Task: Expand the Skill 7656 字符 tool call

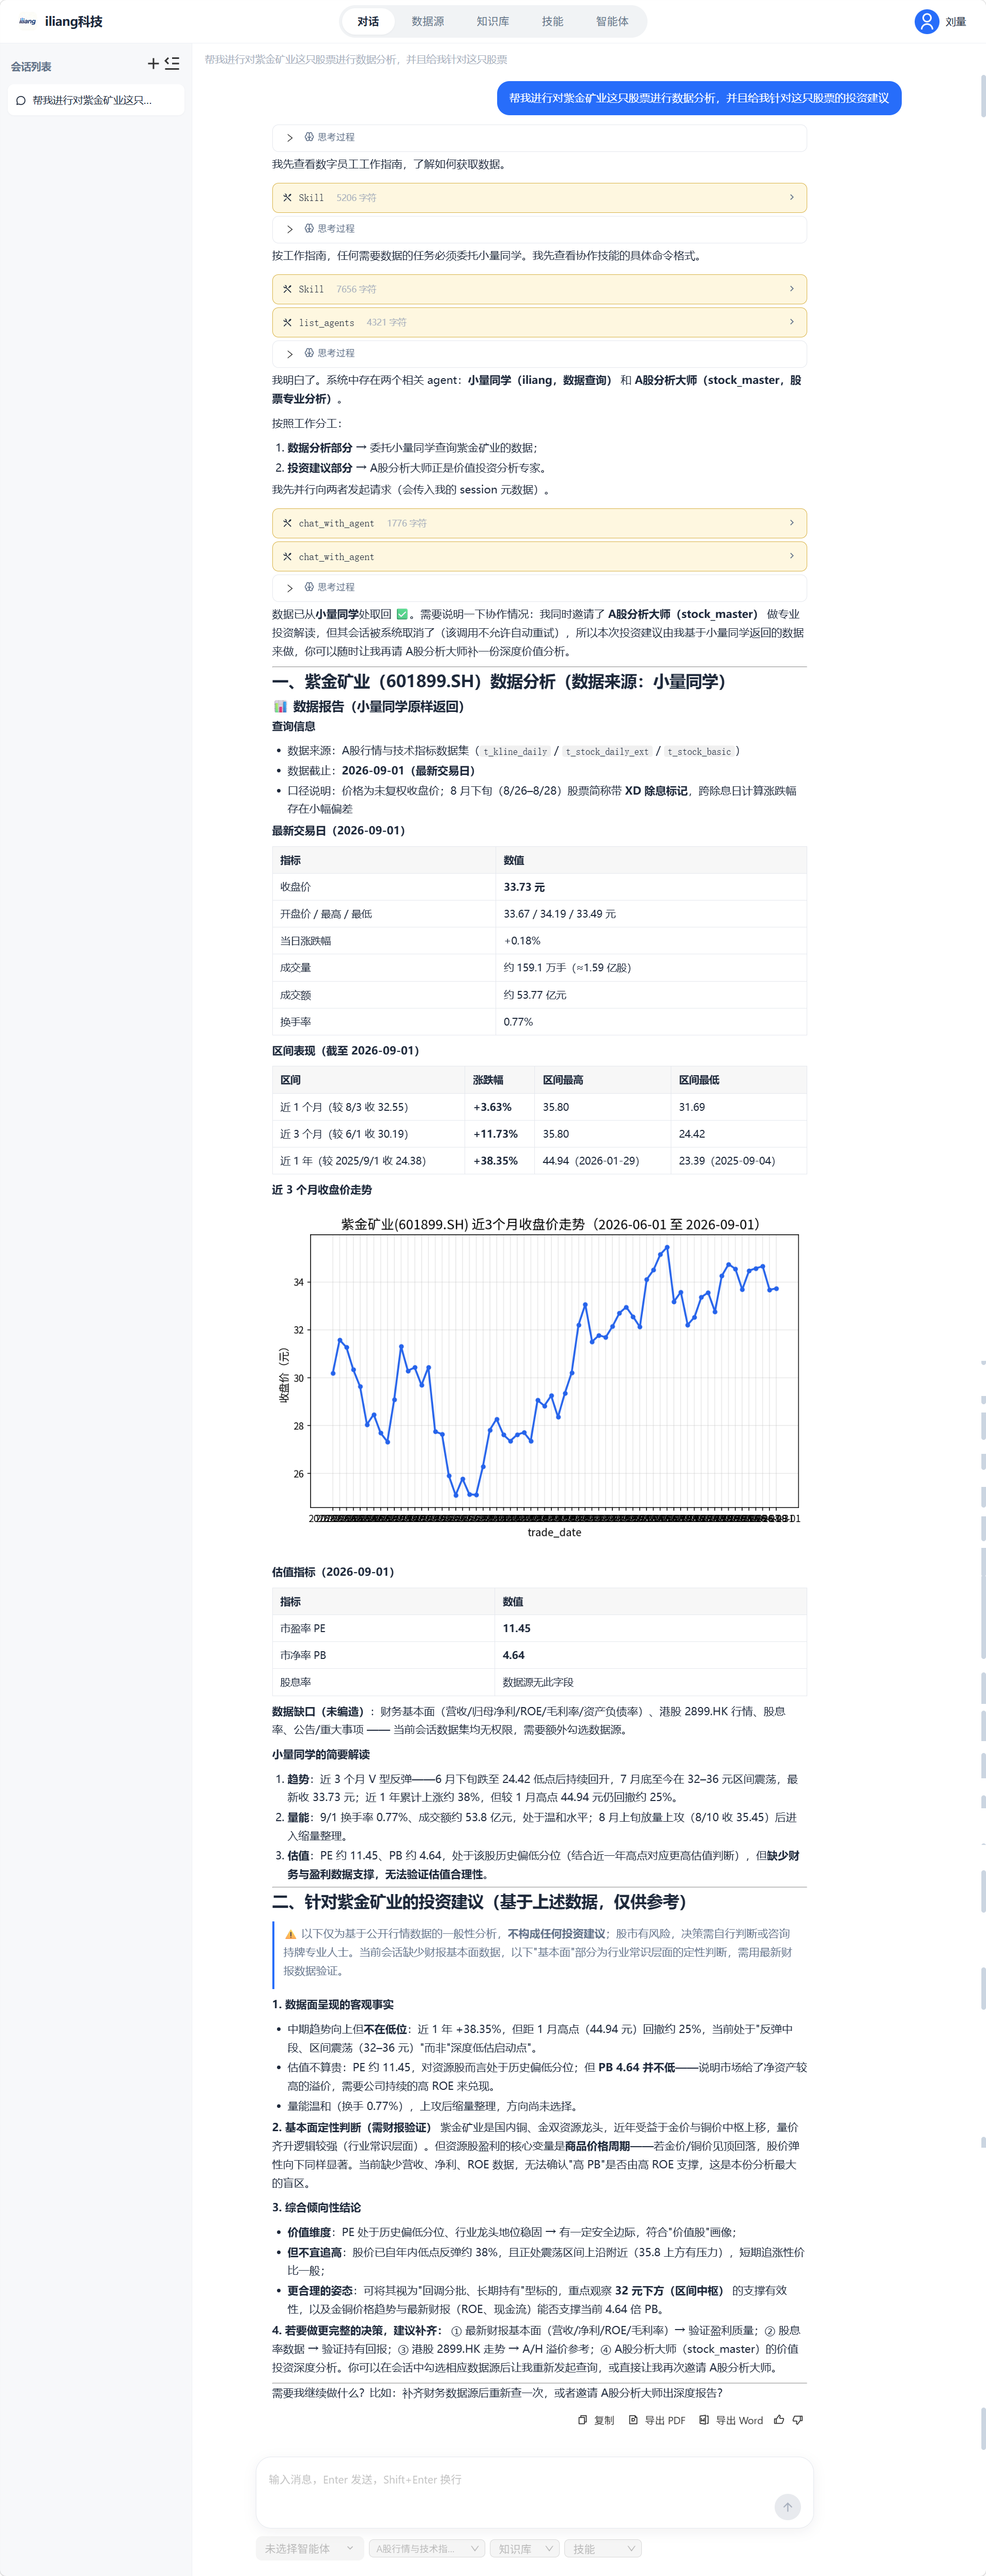Action: [539, 289]
